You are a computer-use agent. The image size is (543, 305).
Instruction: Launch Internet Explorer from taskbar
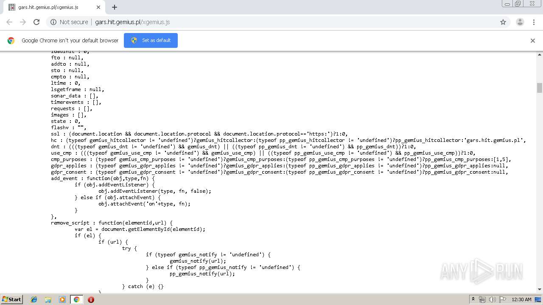click(x=34, y=299)
